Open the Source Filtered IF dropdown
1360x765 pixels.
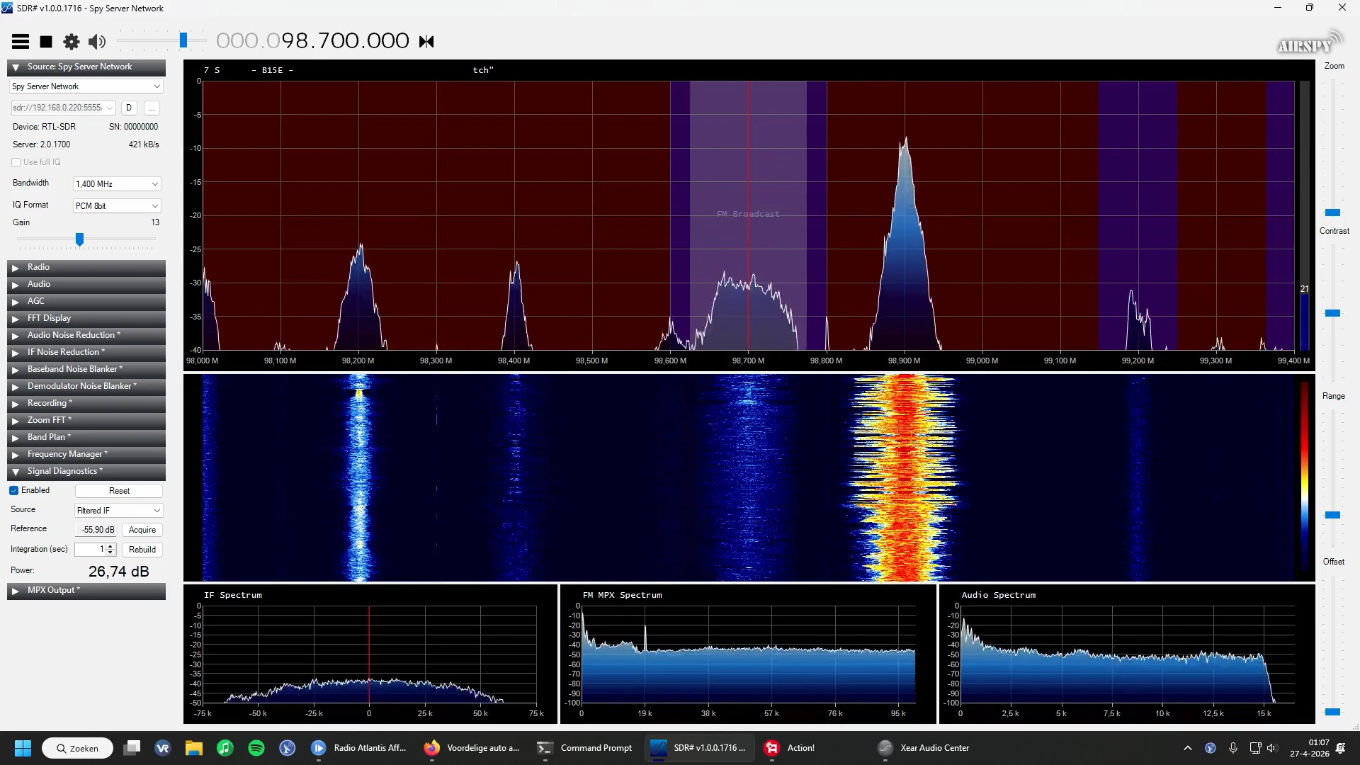[119, 511]
